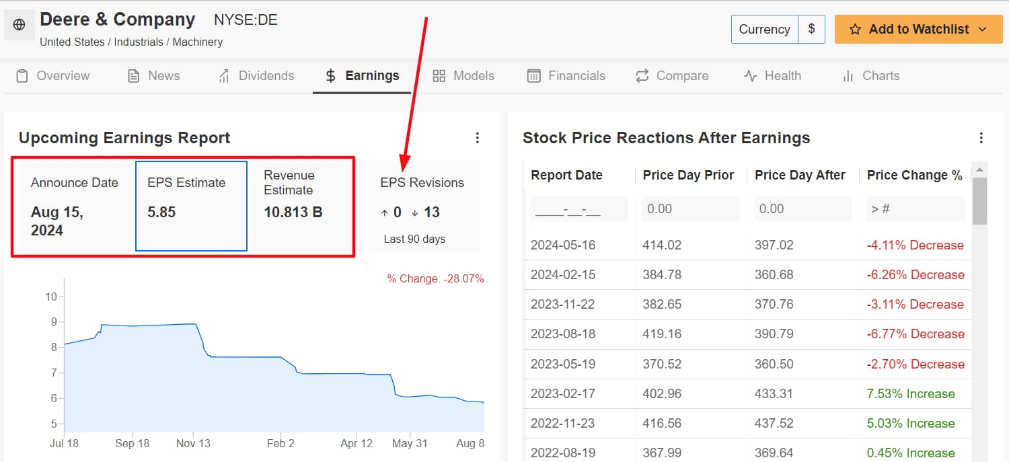The image size is (1009, 462).
Task: Click the Price Day Prior filter field
Action: tap(691, 209)
